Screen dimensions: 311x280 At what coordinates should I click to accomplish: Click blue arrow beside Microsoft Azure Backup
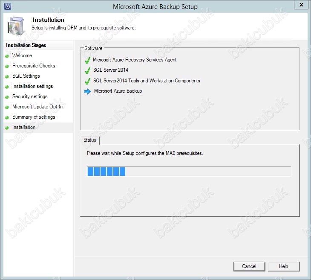87,91
